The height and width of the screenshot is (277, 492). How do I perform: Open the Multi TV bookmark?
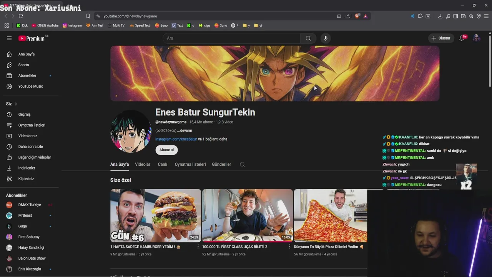pos(116,25)
